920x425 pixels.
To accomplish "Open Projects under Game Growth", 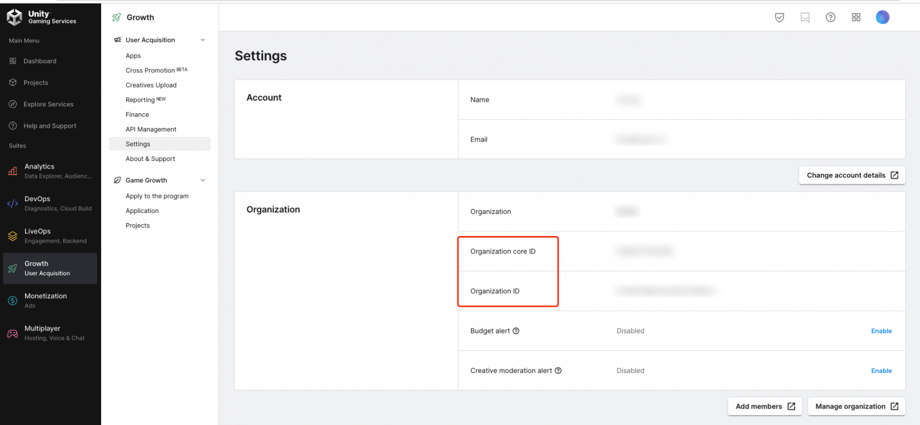I will [x=138, y=225].
